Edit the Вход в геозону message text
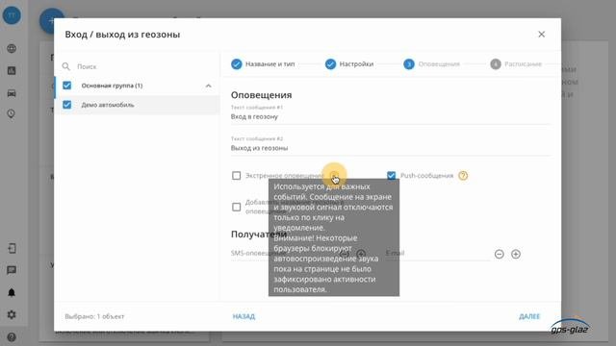This screenshot has width=616, height=346. (x=391, y=116)
